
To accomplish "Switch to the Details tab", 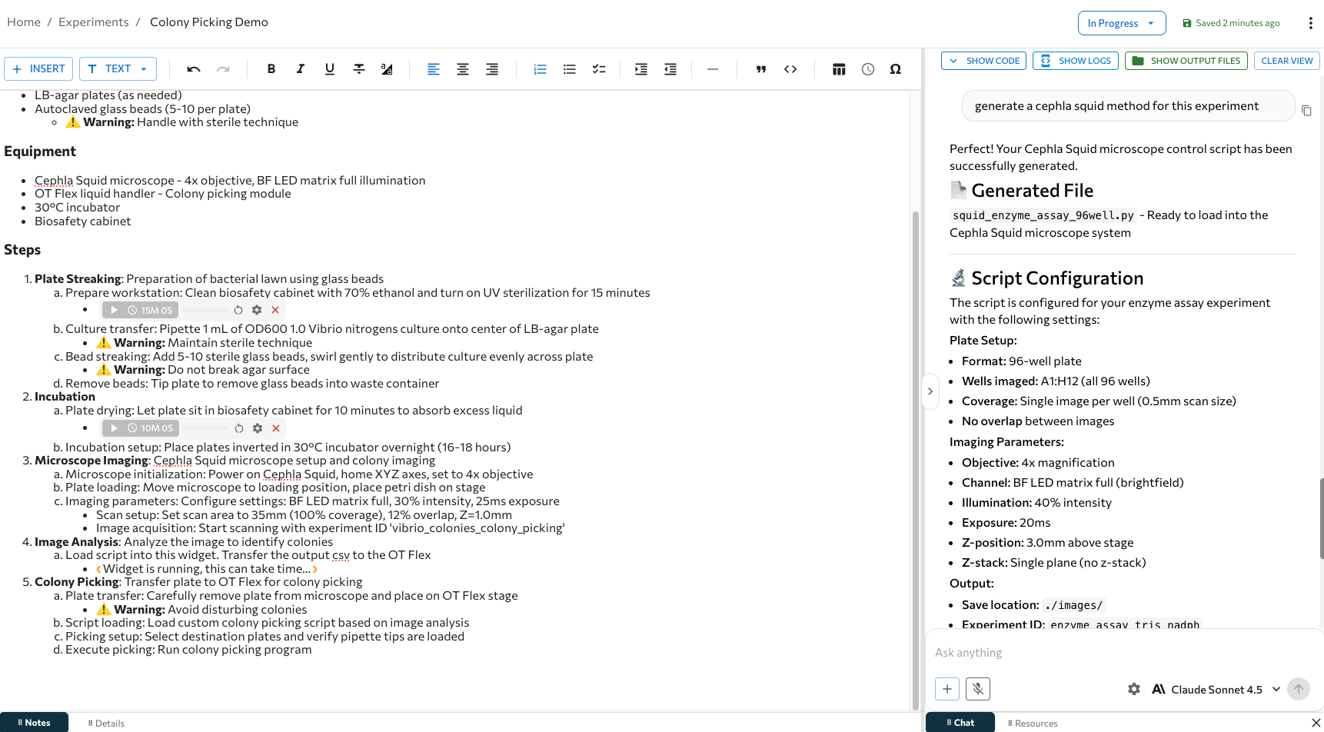I will 106,723.
